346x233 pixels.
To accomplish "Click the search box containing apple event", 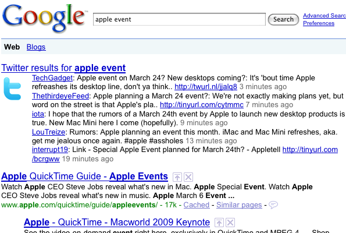I will (179, 19).
